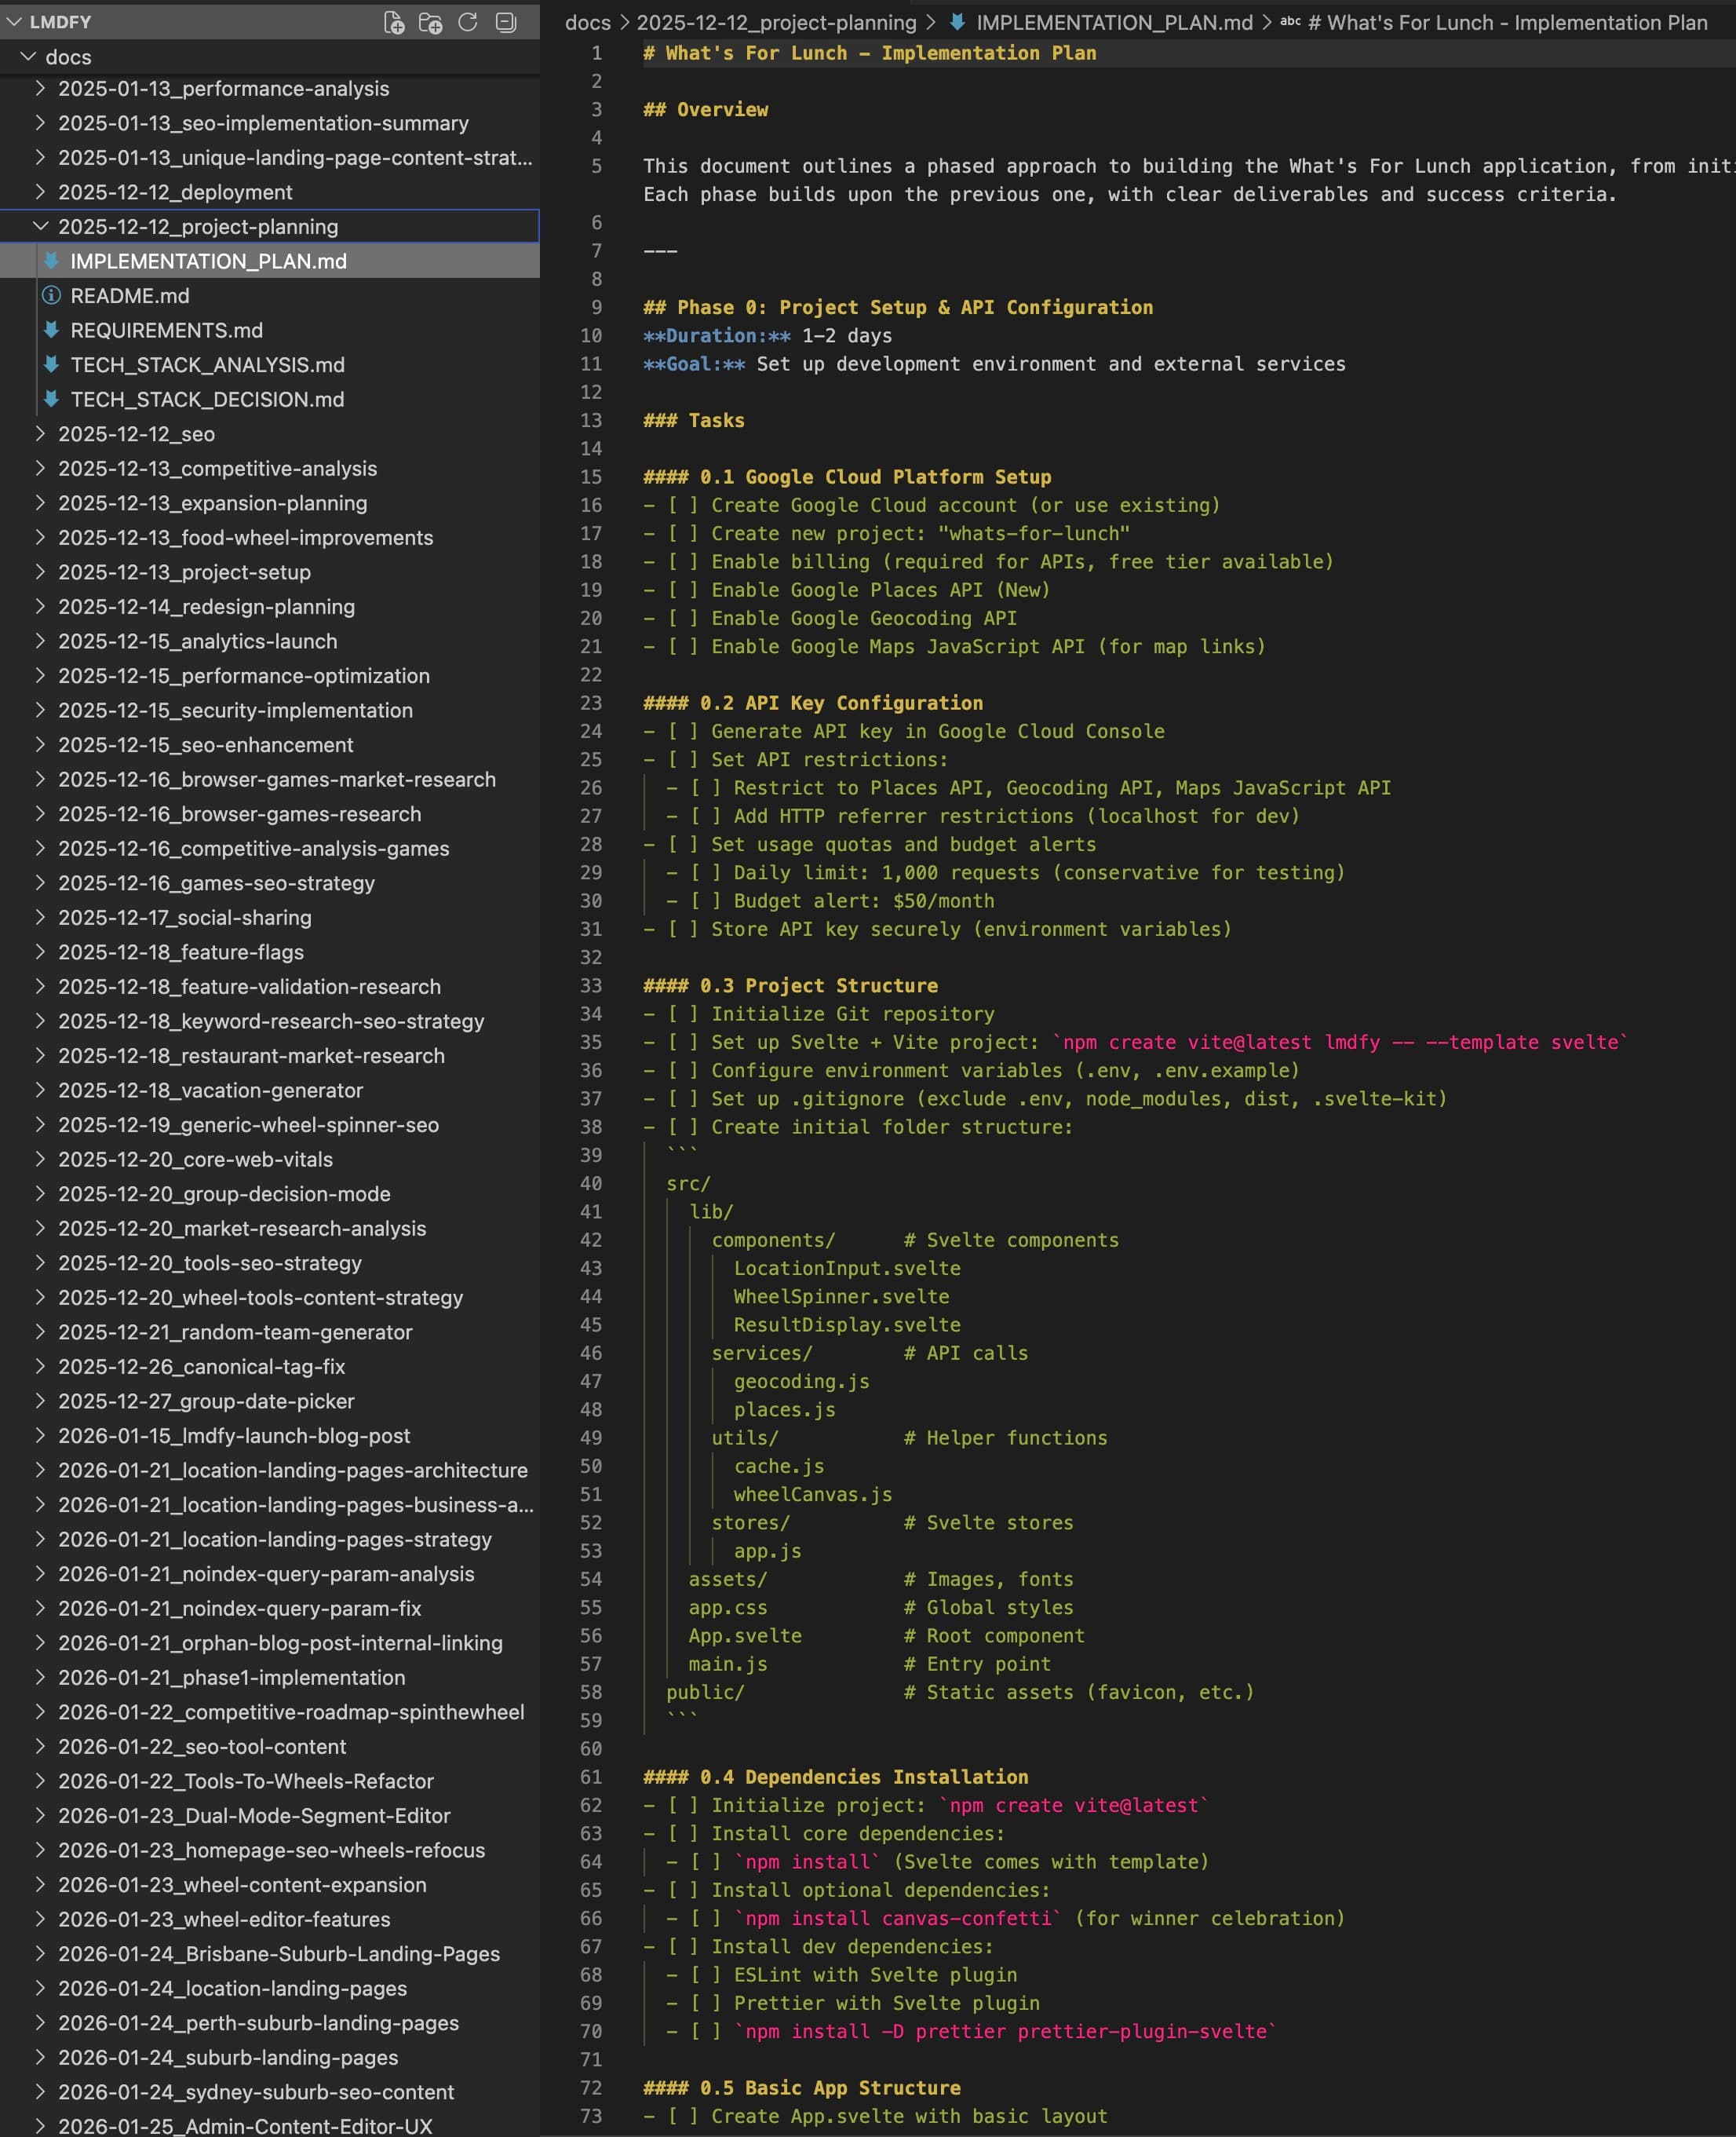The height and width of the screenshot is (2137, 1736).
Task: Click the "Create App.svelte with basic layout" checkbox brackets
Action: point(683,2116)
